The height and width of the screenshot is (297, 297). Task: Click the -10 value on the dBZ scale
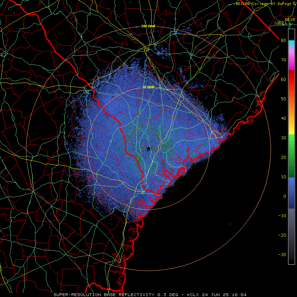coord(282,216)
